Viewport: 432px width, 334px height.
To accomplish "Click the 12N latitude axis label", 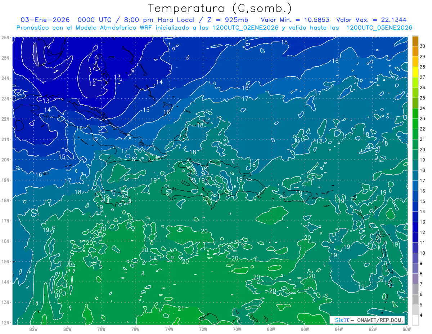I will [x=5, y=322].
